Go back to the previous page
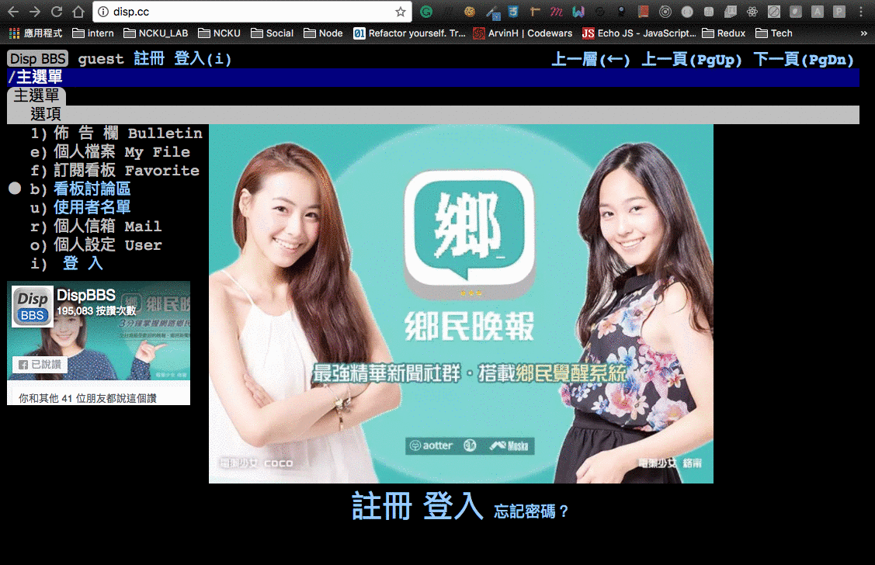This screenshot has height=565, width=875. [x=13, y=12]
